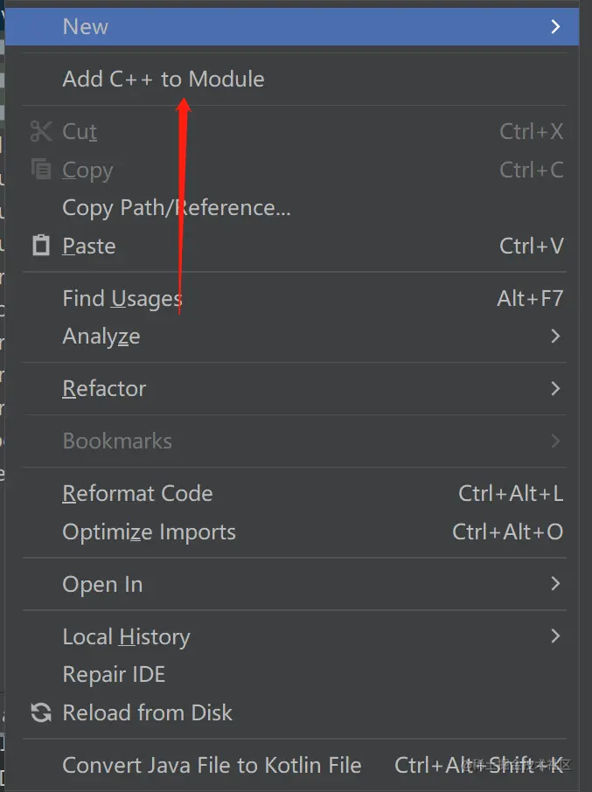
Task: Click the Paste menu label
Action: click(x=89, y=246)
